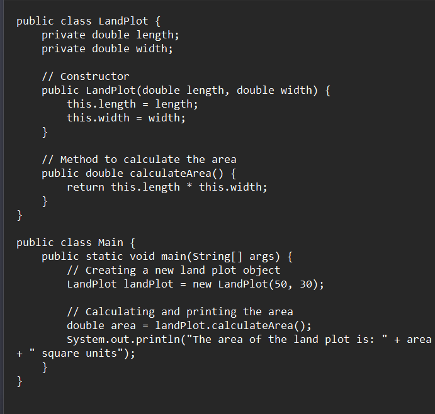Select the '// Constructor' comment line

[x=86, y=77]
